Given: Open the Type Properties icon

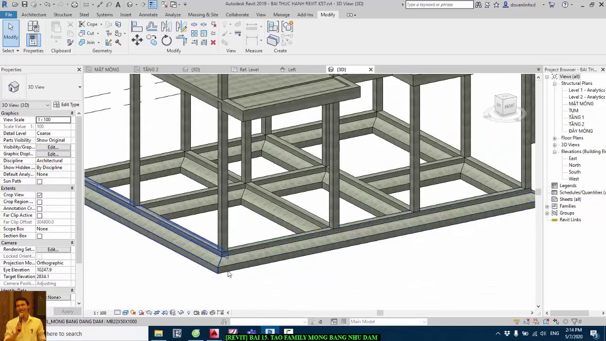Looking at the screenshot, I should point(33,27).
